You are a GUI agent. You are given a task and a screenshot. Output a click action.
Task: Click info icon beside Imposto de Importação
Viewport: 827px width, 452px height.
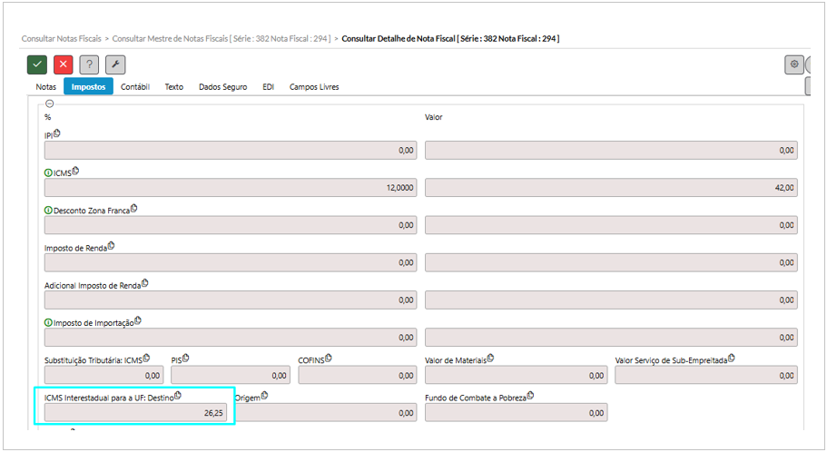click(48, 322)
